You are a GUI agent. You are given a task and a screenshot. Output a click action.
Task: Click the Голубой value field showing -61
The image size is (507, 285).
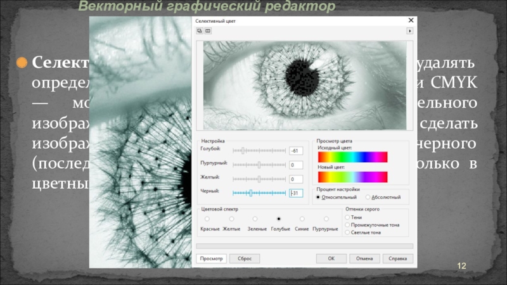tap(296, 151)
